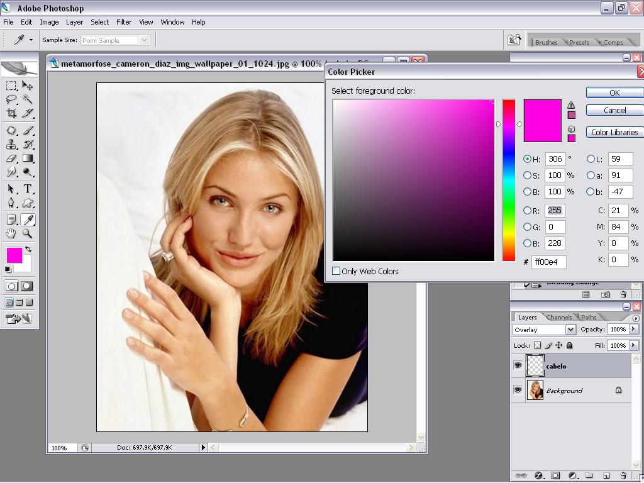
Task: Select the cabelo layer thumbnail
Action: [535, 365]
